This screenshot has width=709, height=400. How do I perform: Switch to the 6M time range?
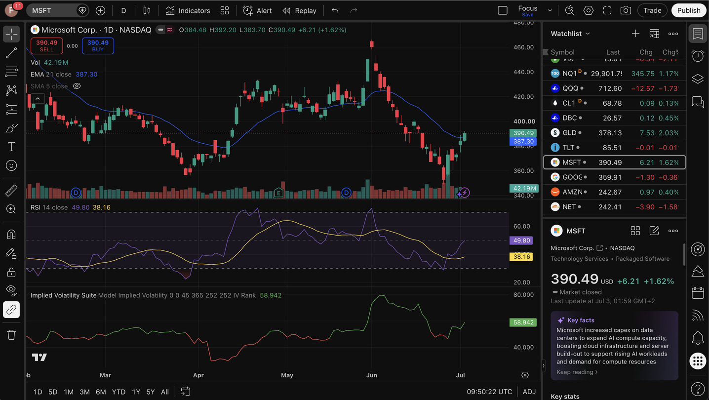pos(101,392)
